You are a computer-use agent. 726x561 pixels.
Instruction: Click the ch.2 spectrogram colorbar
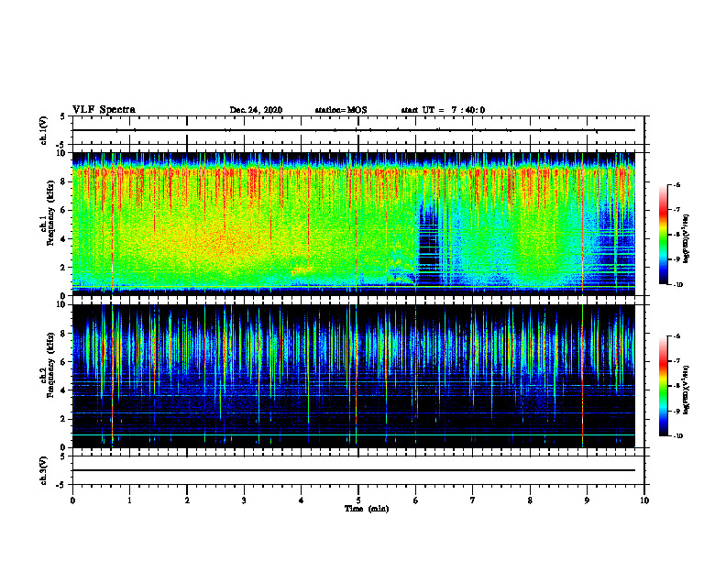point(663,386)
